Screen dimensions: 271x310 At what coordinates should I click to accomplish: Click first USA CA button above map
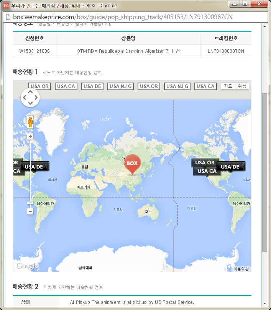tap(66, 86)
